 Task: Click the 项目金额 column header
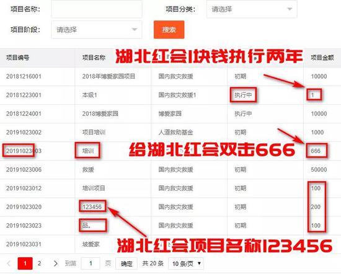point(322,58)
